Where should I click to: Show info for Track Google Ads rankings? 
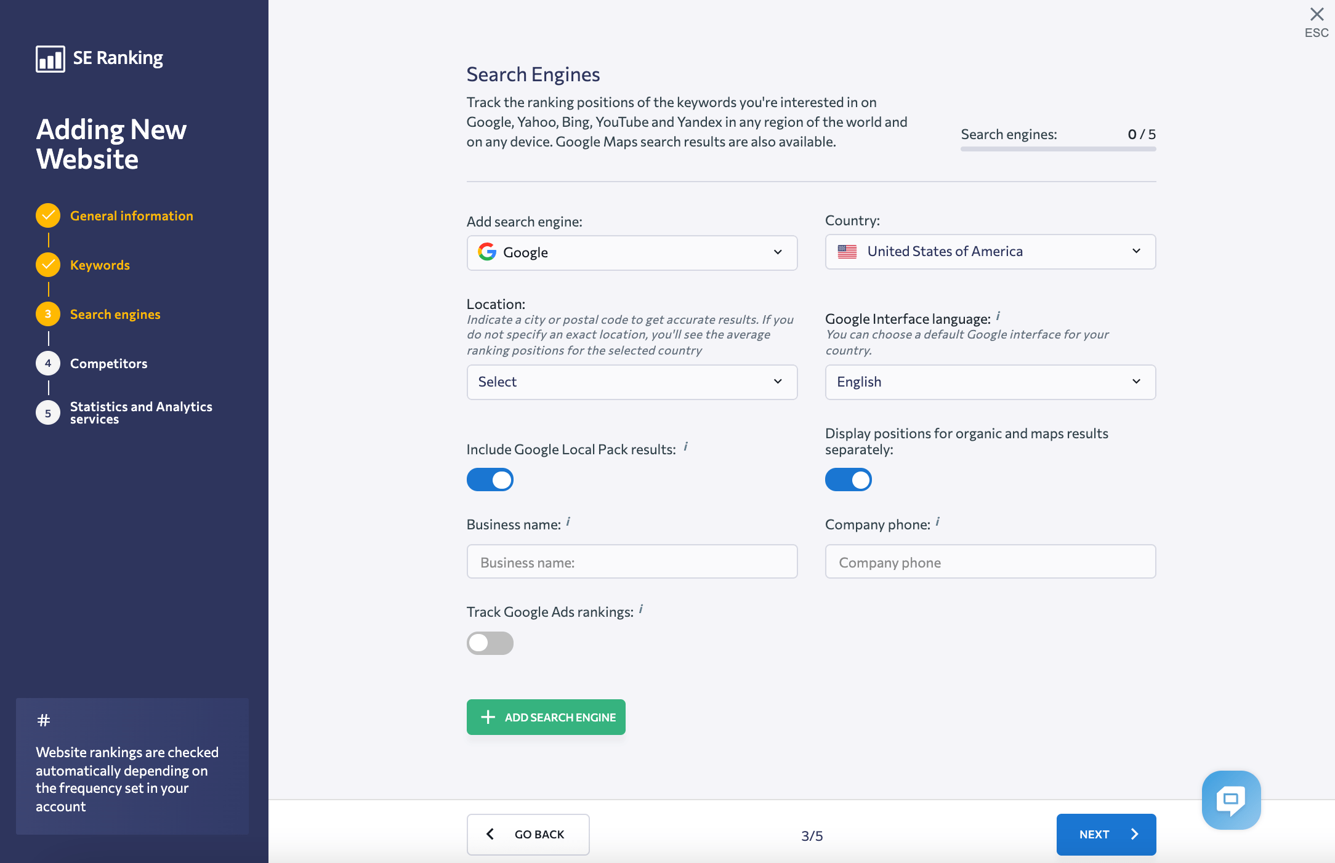640,609
